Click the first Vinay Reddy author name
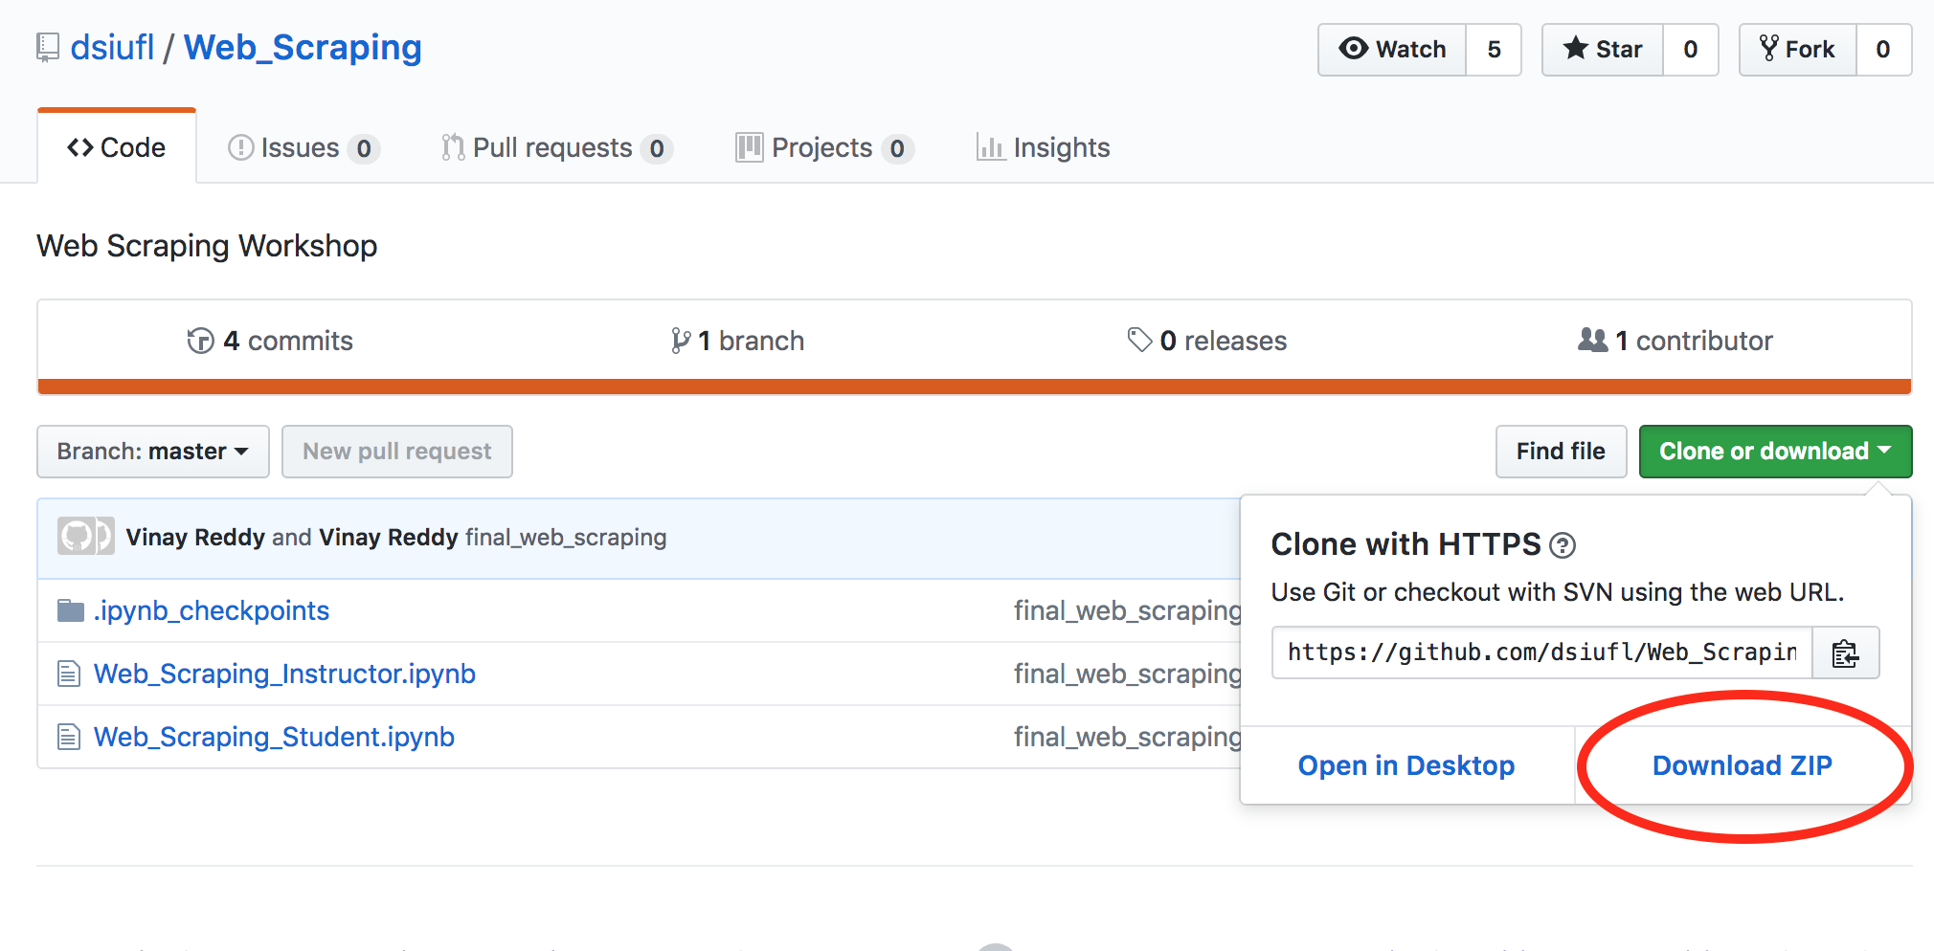Screen dimensions: 1934x951 [195, 538]
